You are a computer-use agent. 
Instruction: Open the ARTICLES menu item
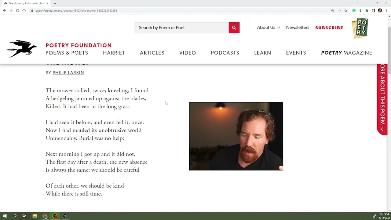coord(152,53)
